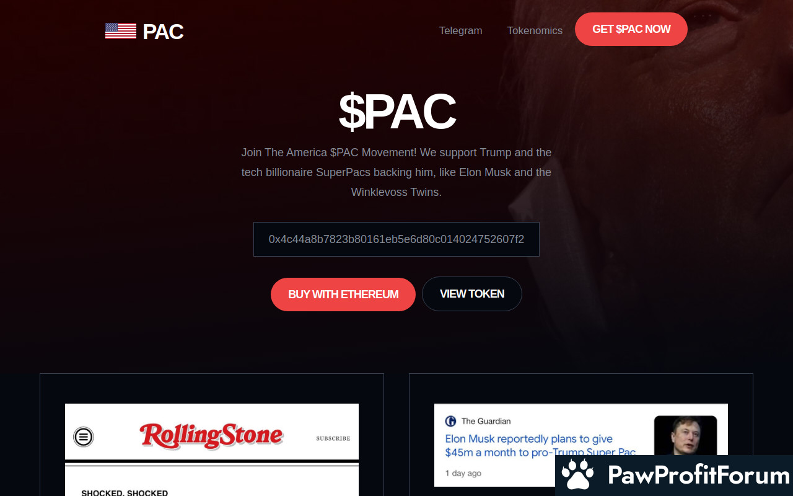Click the large $PAC hero heading
The image size is (793, 496).
click(397, 112)
